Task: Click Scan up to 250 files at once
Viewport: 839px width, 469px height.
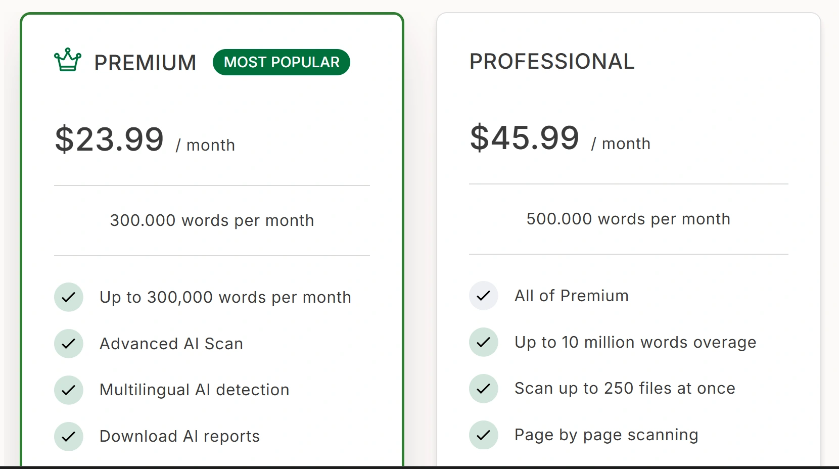Action: [625, 388]
